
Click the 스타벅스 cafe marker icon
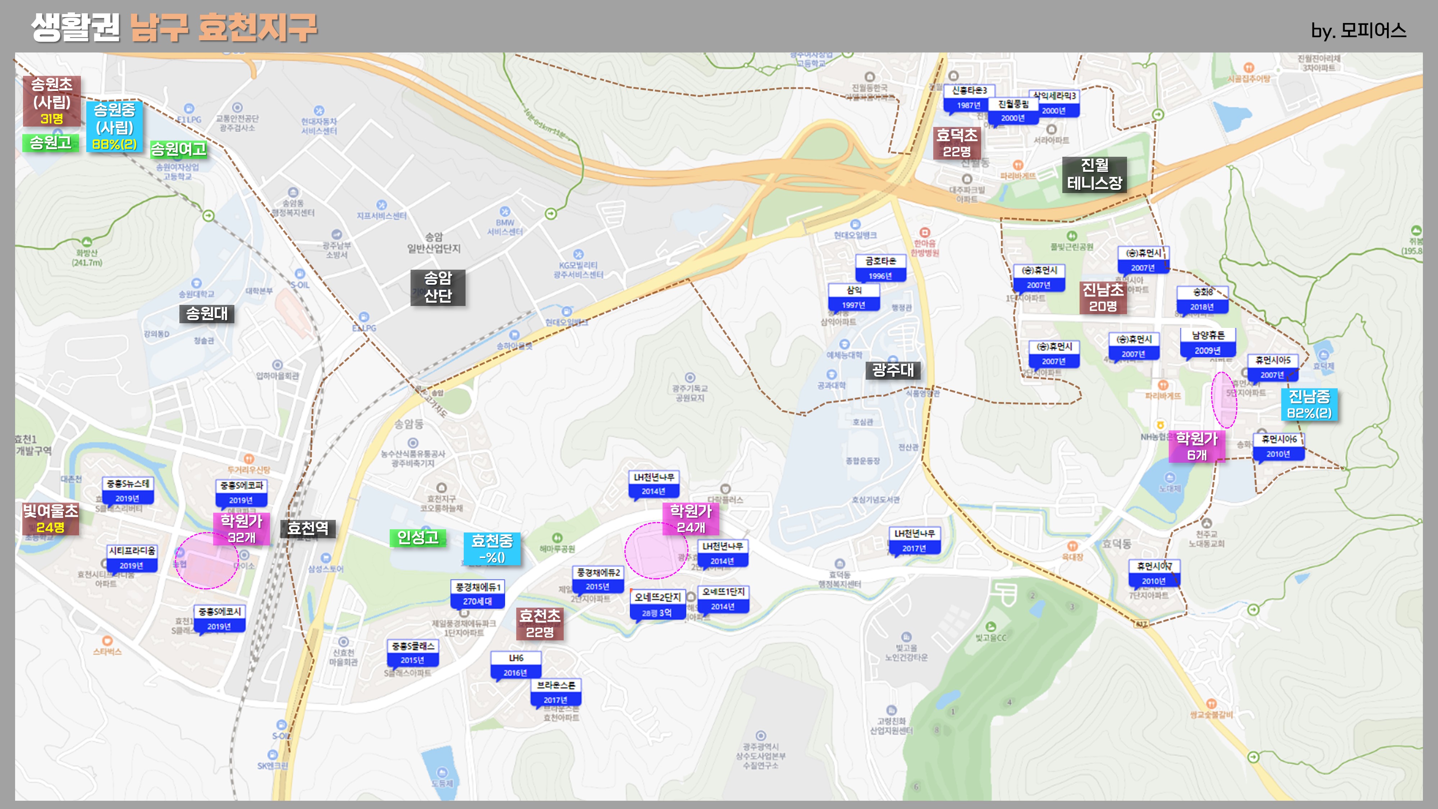tap(107, 640)
